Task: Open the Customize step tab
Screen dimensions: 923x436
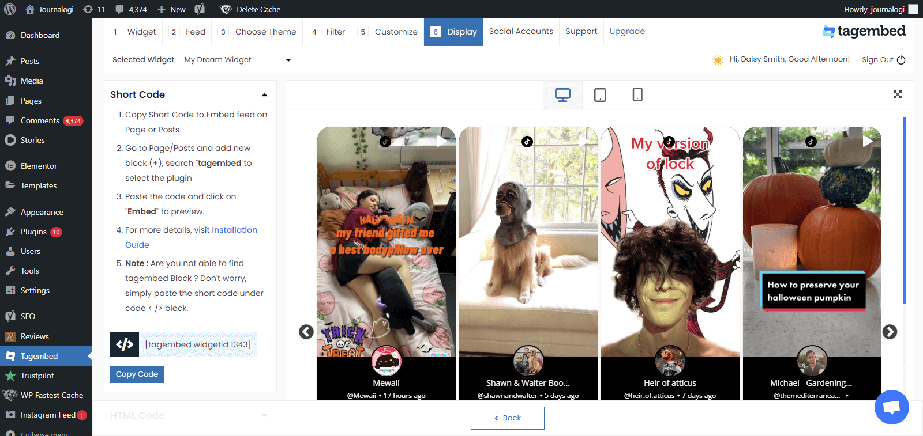Action: 388,32
